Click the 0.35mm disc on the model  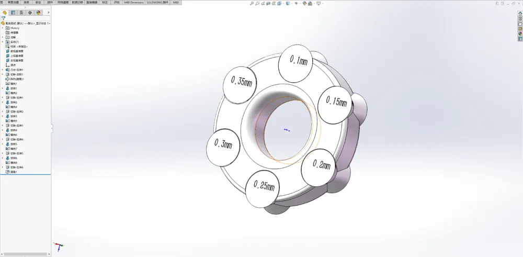[240, 85]
